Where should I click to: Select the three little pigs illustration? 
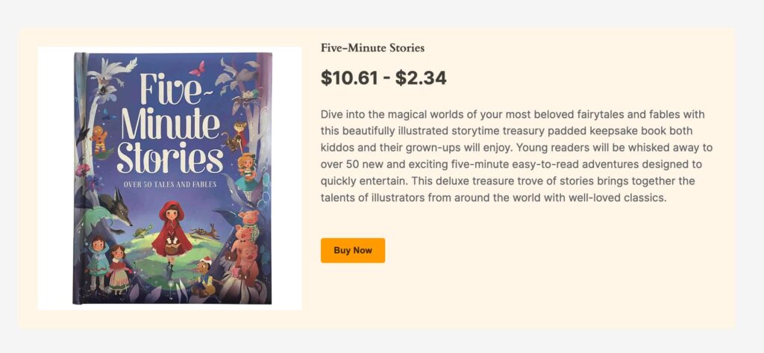coord(244,243)
